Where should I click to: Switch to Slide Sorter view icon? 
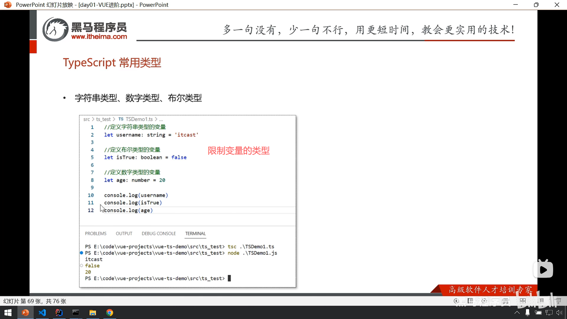point(523,301)
